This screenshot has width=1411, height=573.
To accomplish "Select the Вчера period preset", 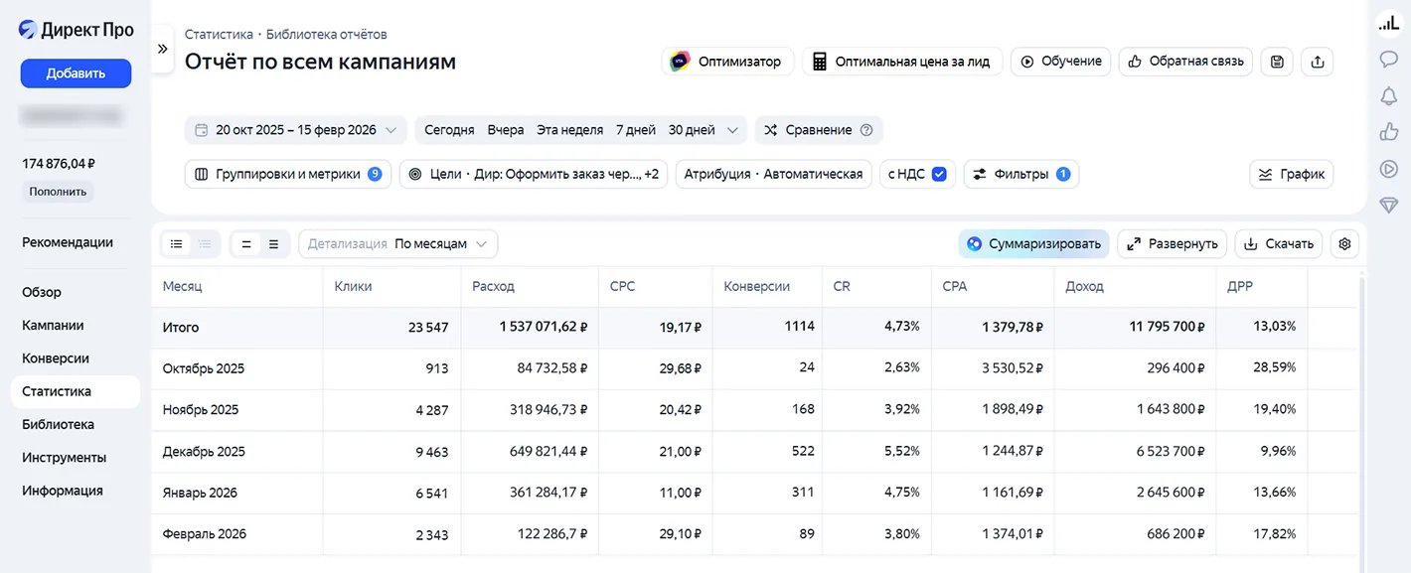I will pyautogui.click(x=506, y=130).
